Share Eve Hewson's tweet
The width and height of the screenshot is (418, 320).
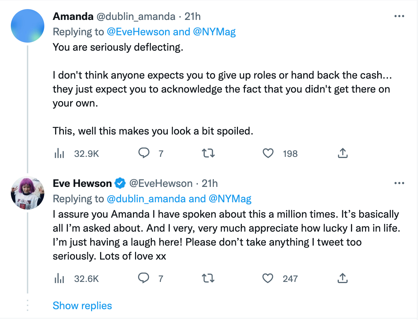[343, 278]
